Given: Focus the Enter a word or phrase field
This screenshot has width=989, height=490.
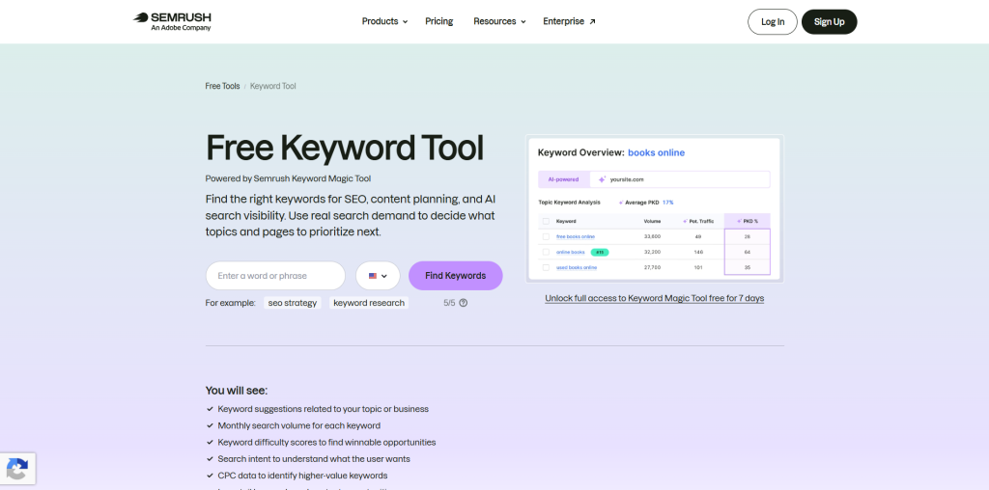Looking at the screenshot, I should click(275, 276).
